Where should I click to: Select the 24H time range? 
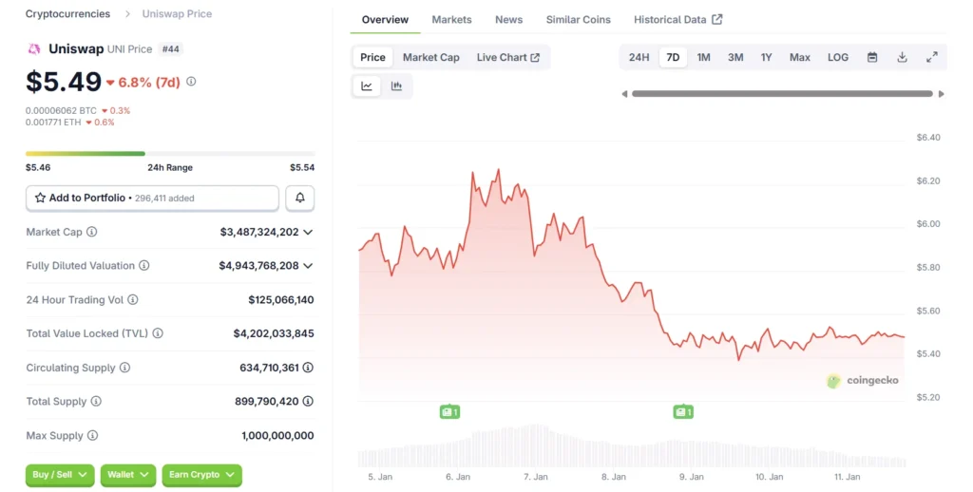pyautogui.click(x=639, y=57)
